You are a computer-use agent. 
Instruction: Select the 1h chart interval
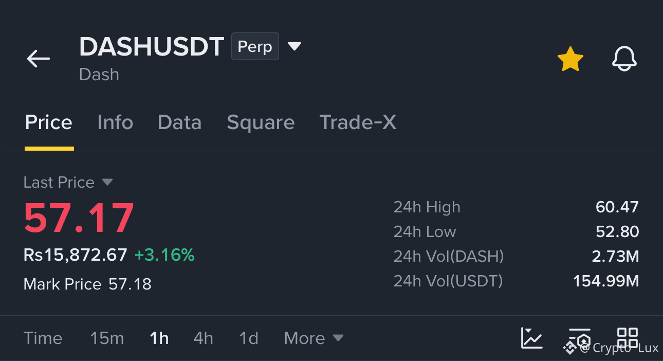pos(159,338)
